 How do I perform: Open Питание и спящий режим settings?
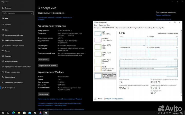(x=14, y=45)
